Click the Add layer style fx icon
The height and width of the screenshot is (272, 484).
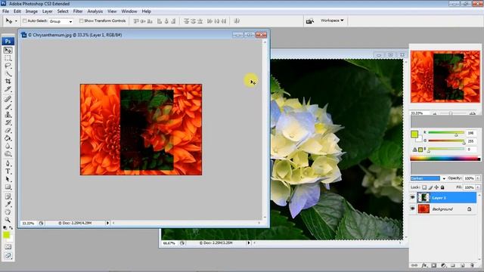(424, 265)
